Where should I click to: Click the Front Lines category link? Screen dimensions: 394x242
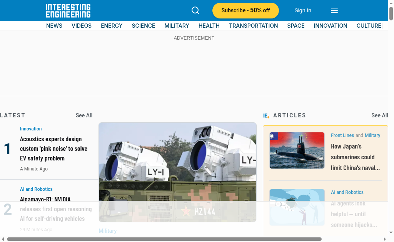(342, 135)
